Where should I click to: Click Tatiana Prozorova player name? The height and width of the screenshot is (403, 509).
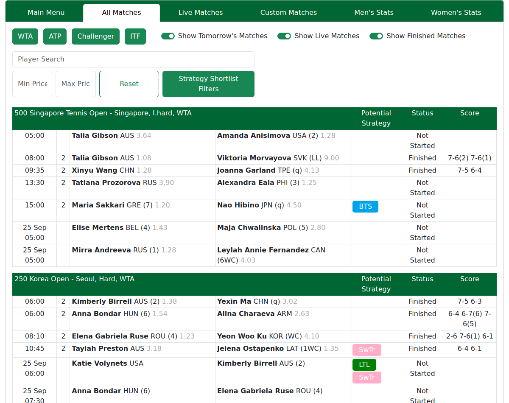[106, 183]
